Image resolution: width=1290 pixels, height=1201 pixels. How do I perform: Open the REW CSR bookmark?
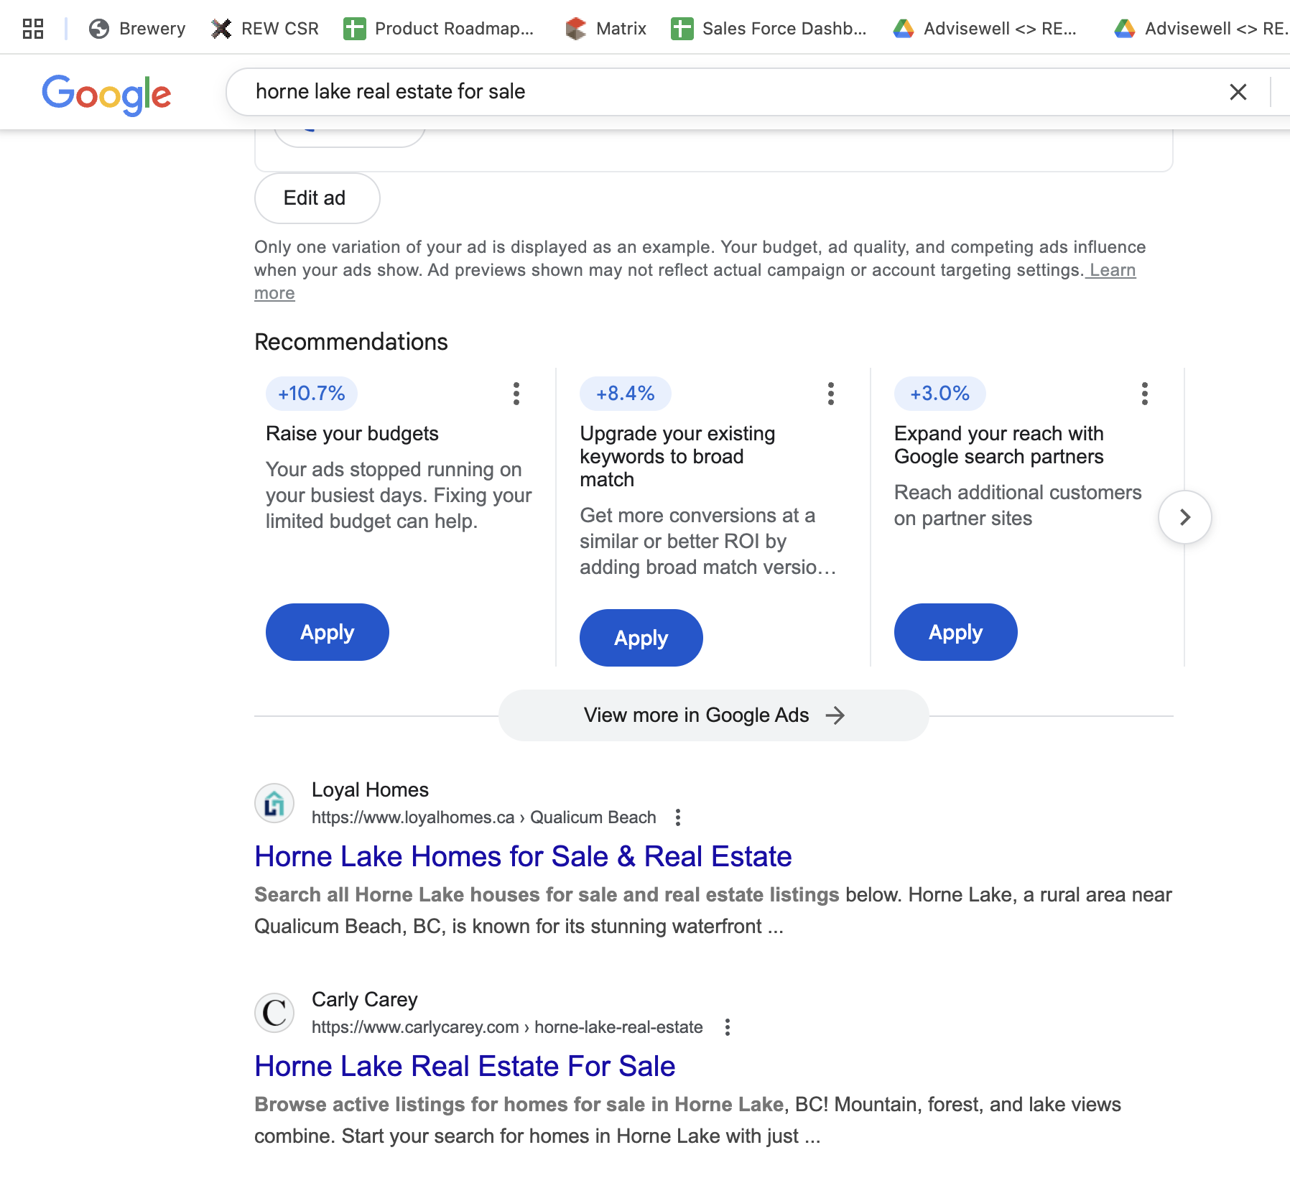pyautogui.click(x=264, y=29)
